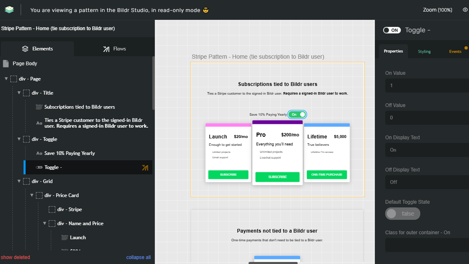Select the 'Launch' tree row
The height and width of the screenshot is (264, 469).
point(78,238)
